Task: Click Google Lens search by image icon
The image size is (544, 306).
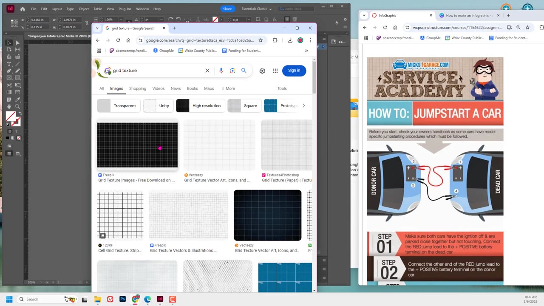Action: click(x=232, y=71)
